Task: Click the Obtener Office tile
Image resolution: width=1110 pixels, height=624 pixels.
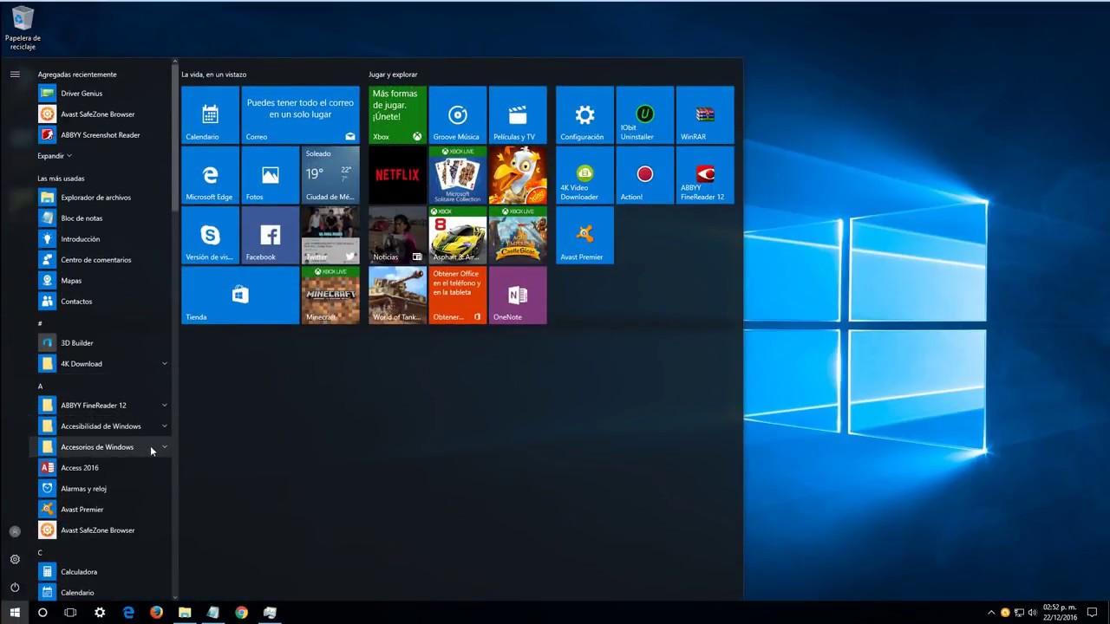Action: point(457,295)
